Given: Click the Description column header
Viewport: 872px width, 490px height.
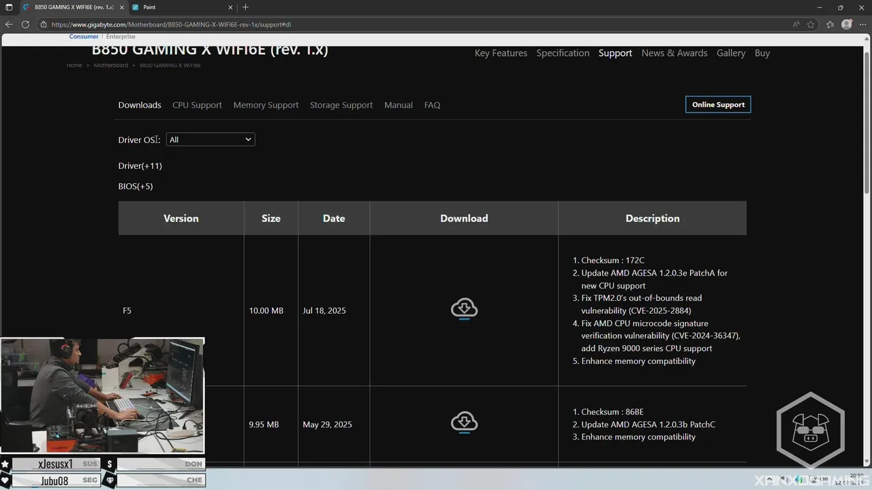Looking at the screenshot, I should (x=653, y=218).
